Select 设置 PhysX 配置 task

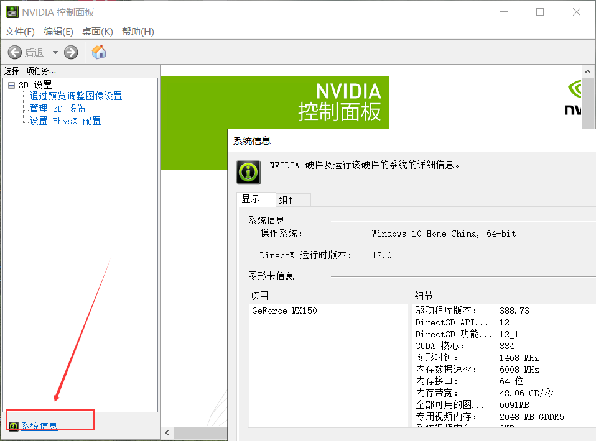tap(64, 120)
